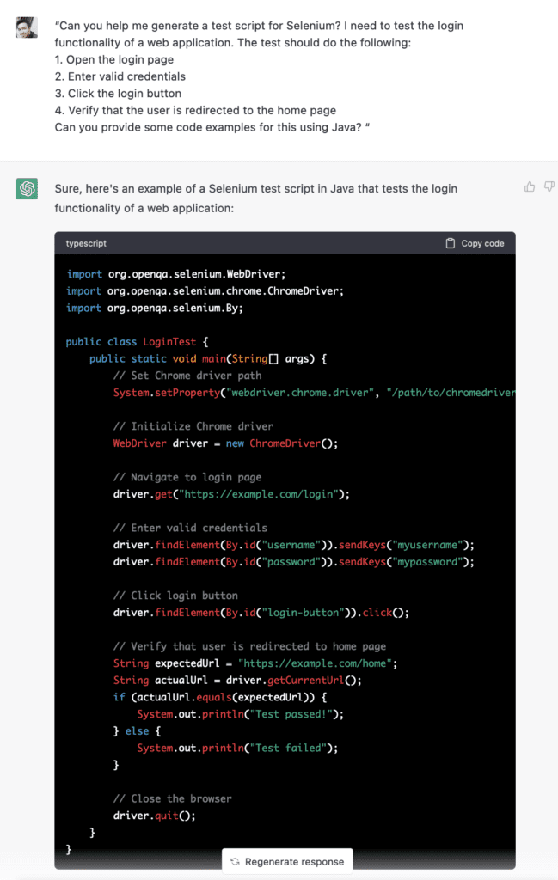
Task: Click the text '3. Click the login button'
Action: [118, 93]
